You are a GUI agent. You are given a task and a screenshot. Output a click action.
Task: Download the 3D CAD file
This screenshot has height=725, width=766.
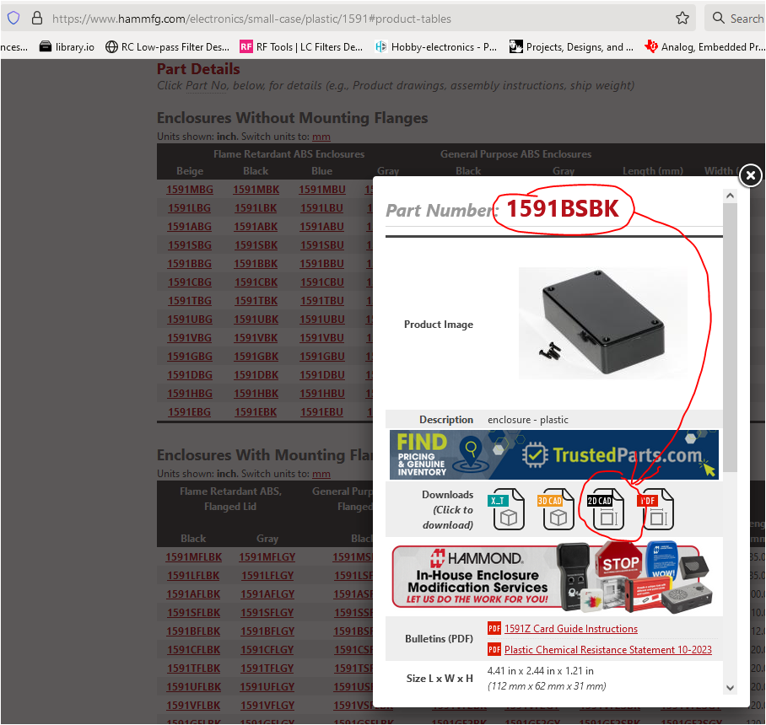pos(557,509)
